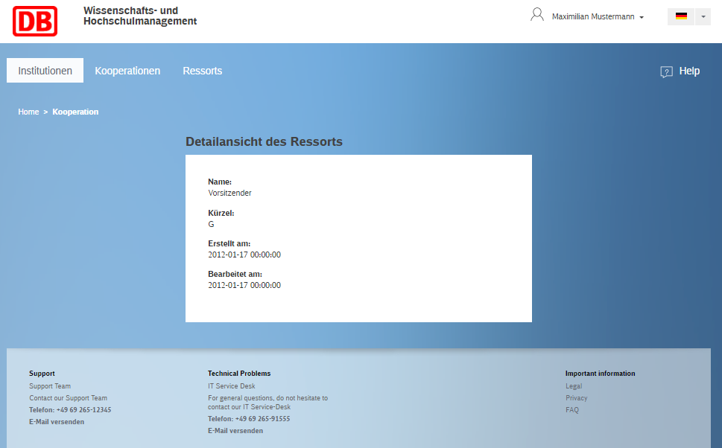Expand the language selector arrow

coord(703,16)
